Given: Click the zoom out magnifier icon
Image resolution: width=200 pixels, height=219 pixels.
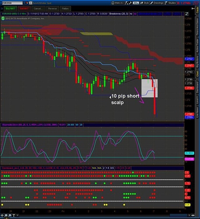Looking at the screenshot, I should [10, 215].
